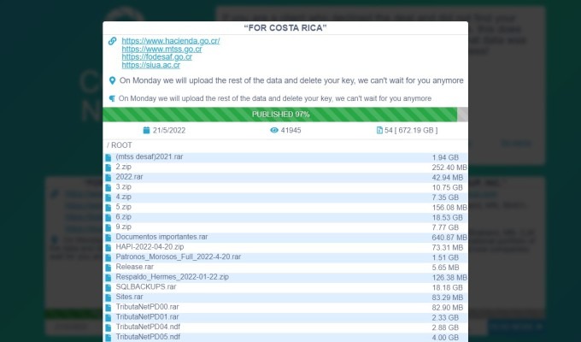Open the www.hacienda.go.cr link
Image resolution: width=581 pixels, height=342 pixels.
[x=171, y=41]
